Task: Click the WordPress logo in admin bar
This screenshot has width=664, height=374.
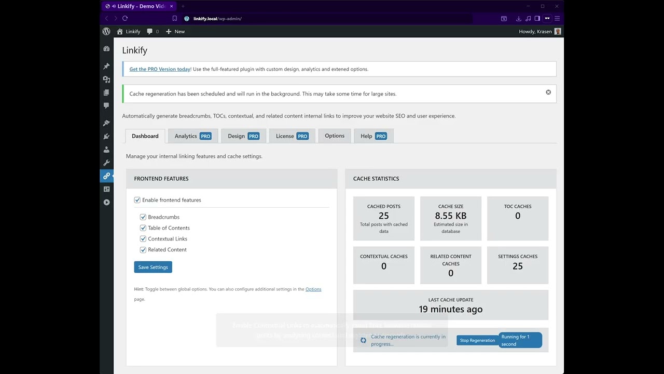Action: (106, 31)
